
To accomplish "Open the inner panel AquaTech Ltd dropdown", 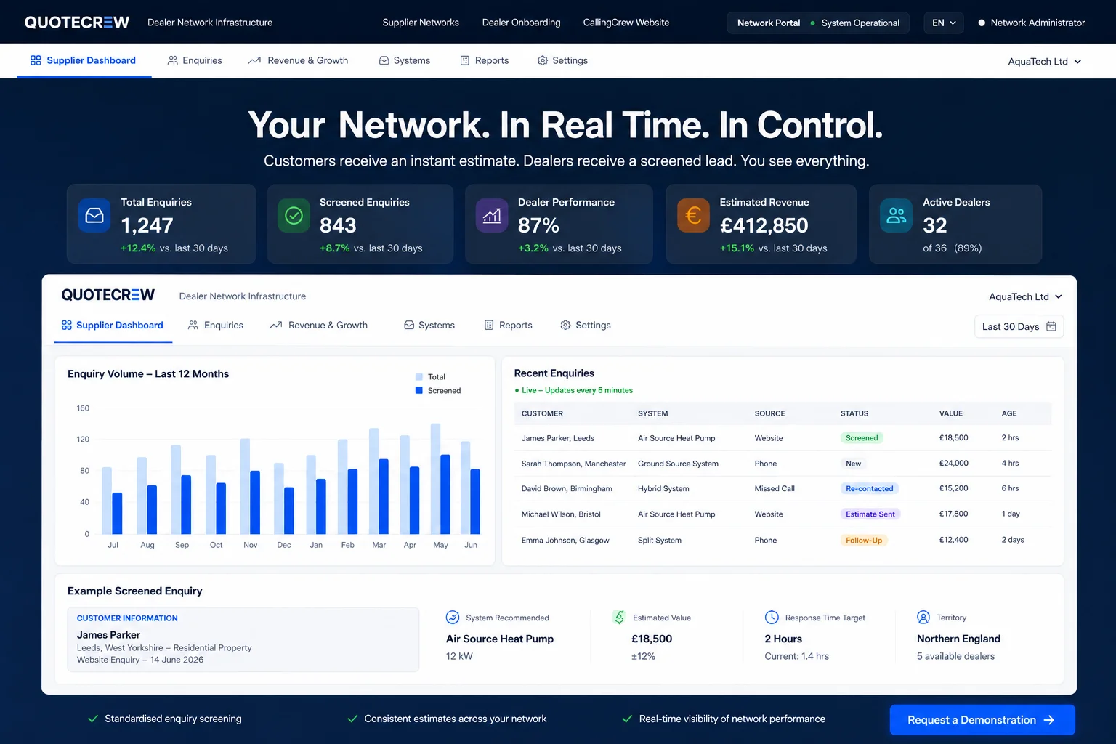I will (x=1026, y=296).
